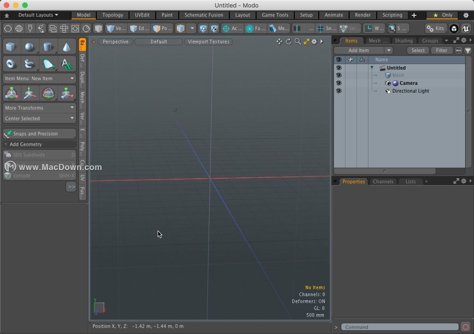
Task: Toggle the Items list filter funnel
Action: [x=468, y=51]
